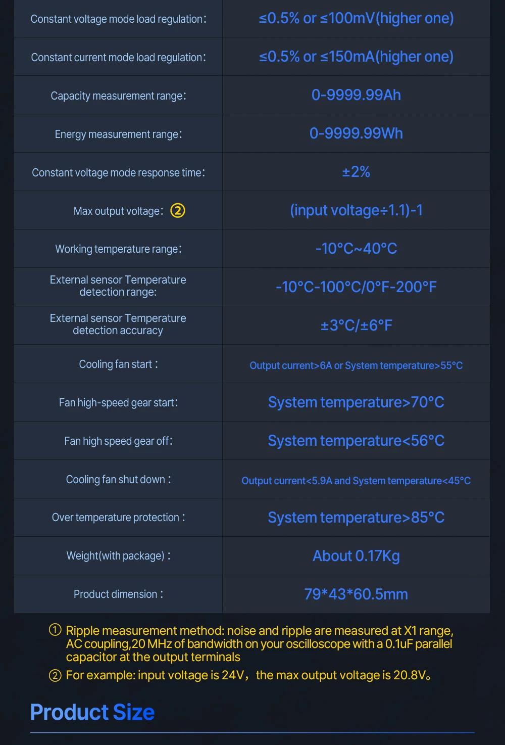Image resolution: width=505 pixels, height=745 pixels.
Task: Click the About 0.17Kg weight value
Action: 356,556
